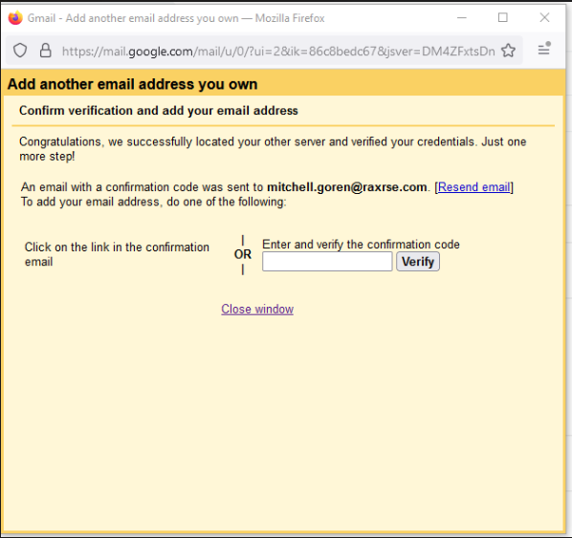The image size is (572, 538).
Task: Click the Close window link
Action: click(x=257, y=309)
